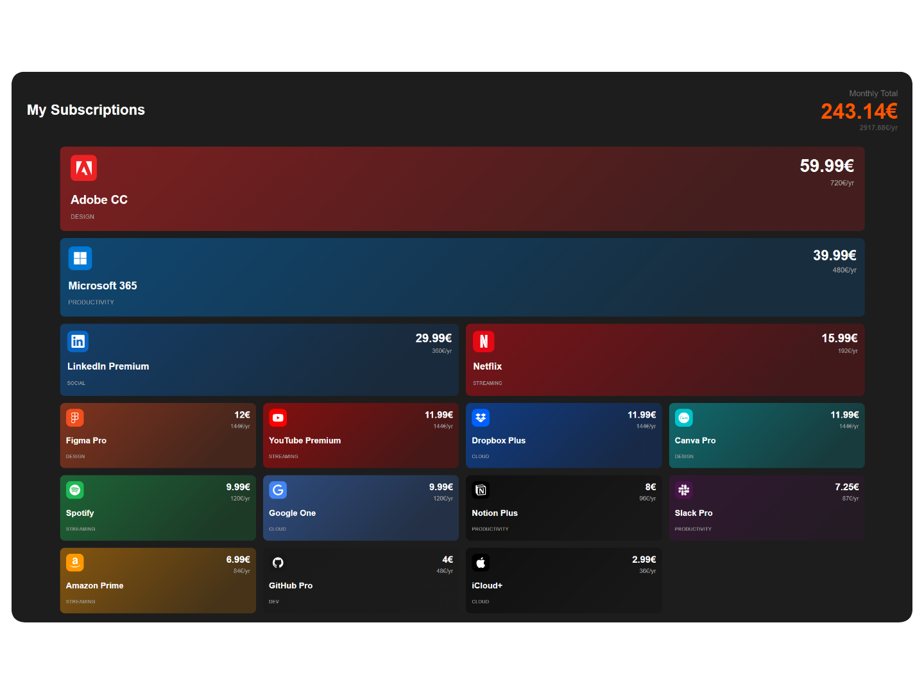Click the Netflix icon
Screen dimensions: 924x693
[x=484, y=341]
